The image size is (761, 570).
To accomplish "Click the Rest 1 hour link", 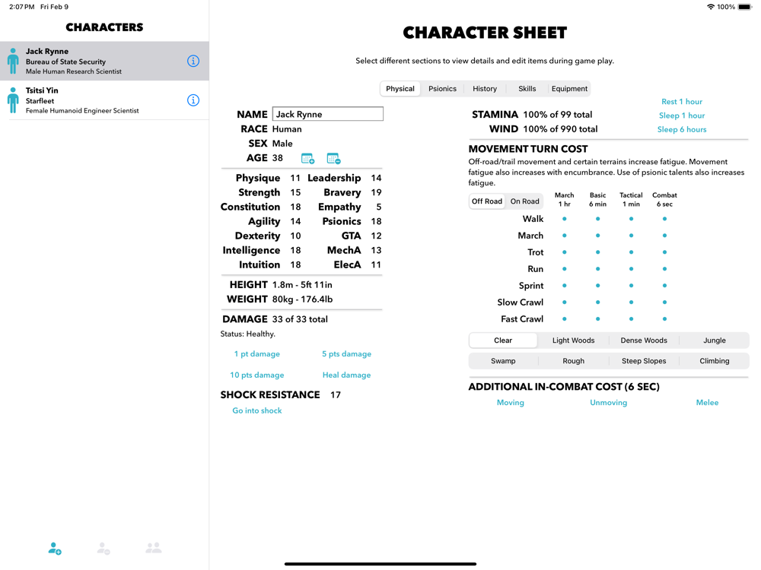I will 681,101.
